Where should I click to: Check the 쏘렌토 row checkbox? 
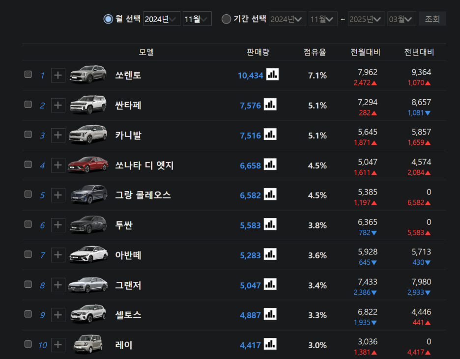(x=28, y=74)
